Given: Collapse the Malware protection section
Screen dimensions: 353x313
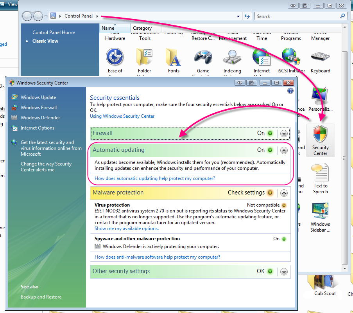Looking at the screenshot, I should [x=284, y=192].
